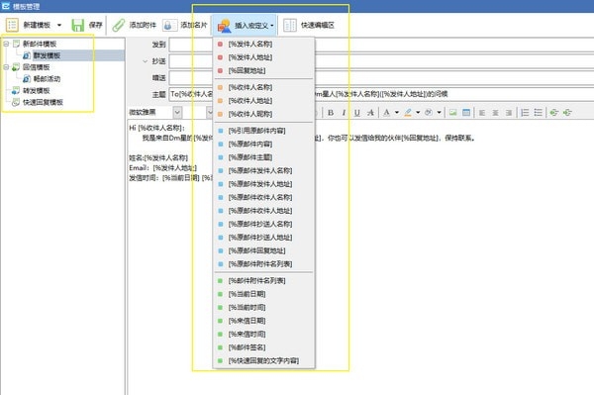Open the 微软雅黑 font name dropdown

point(177,113)
